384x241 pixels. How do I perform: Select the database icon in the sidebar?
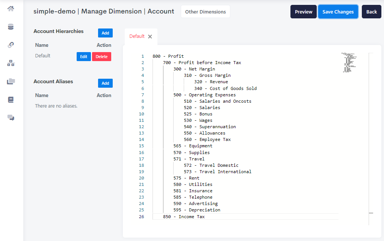pos(11,27)
